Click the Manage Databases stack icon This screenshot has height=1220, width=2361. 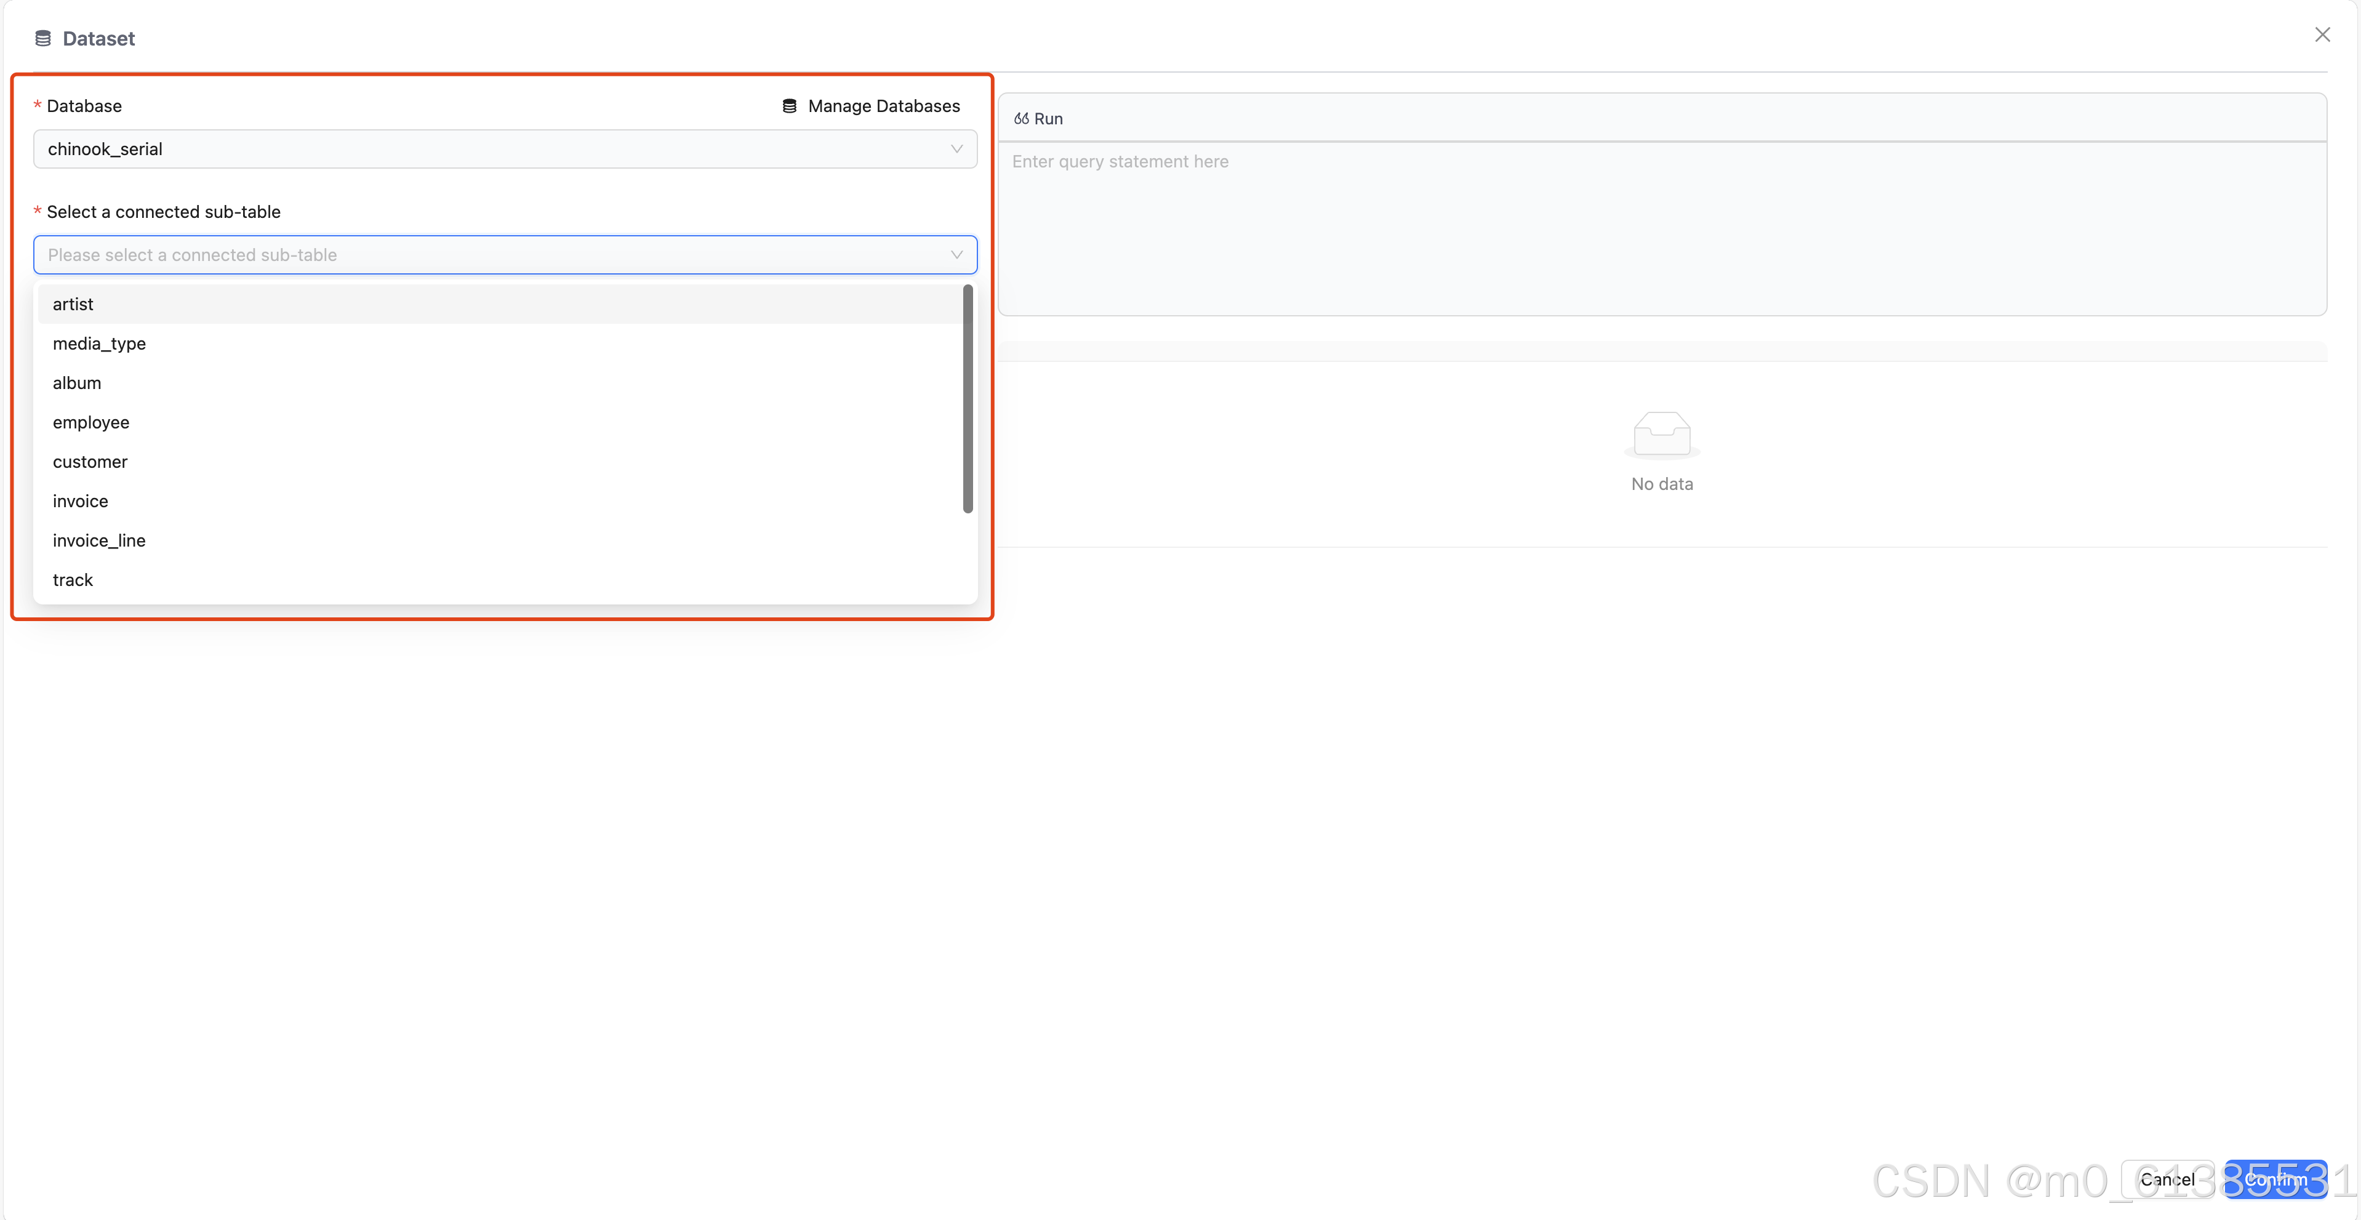click(789, 106)
